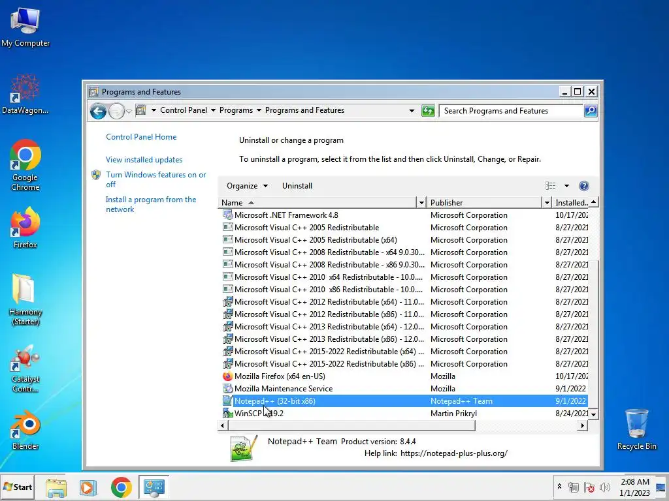Sort by the Publisher column header
This screenshot has height=501, width=669.
[x=485, y=203]
